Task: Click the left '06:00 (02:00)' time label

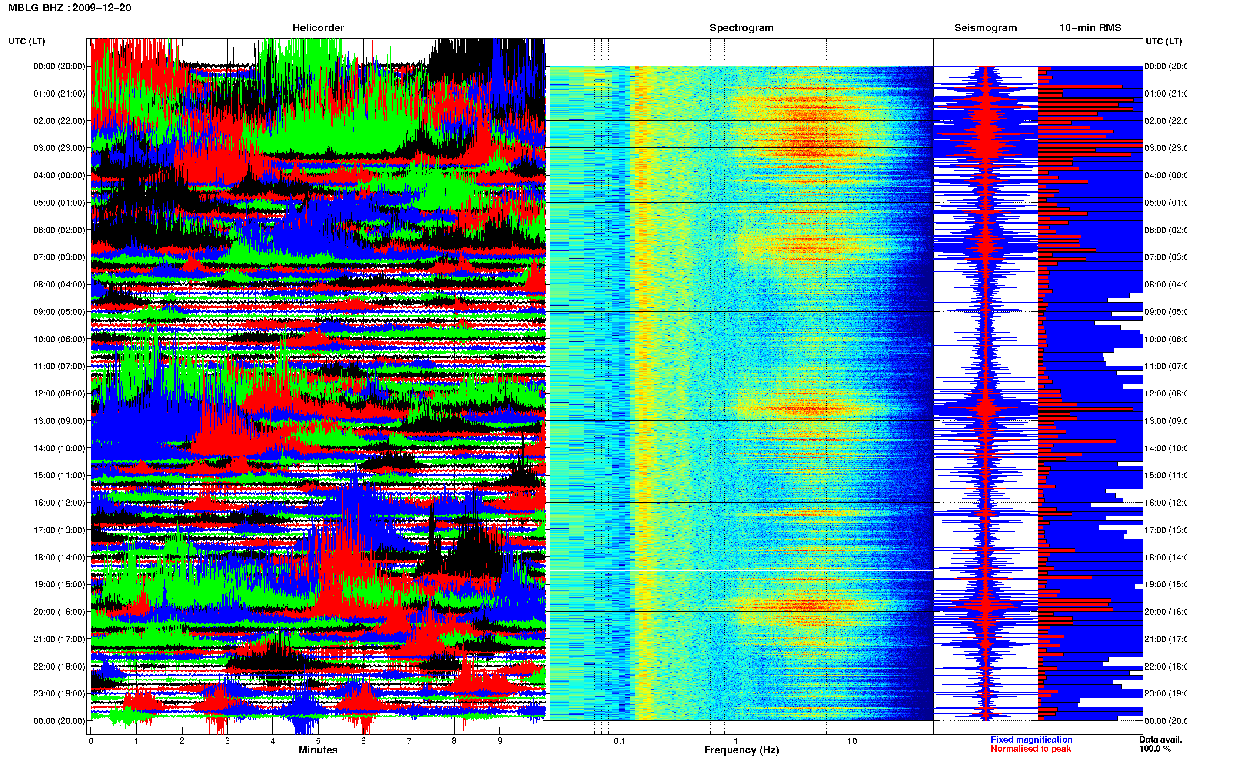Action: pos(59,230)
